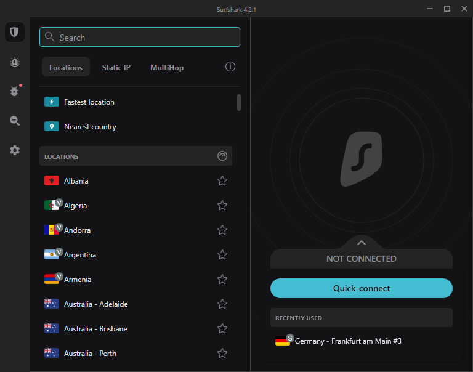Click the RECENTLY USED header

click(362, 318)
